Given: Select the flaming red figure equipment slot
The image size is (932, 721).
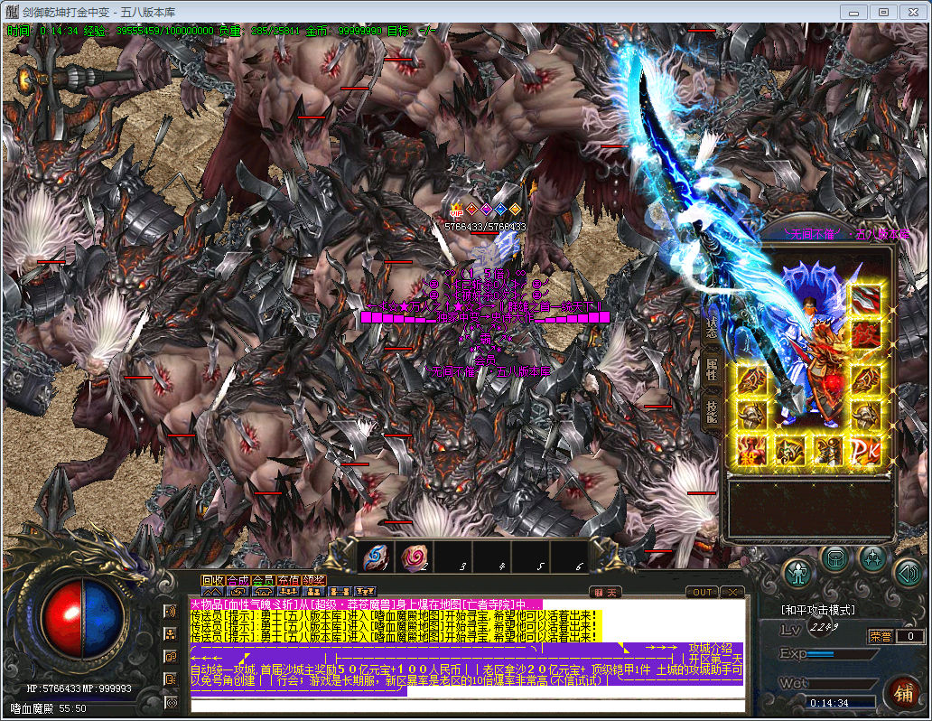Looking at the screenshot, I should point(752,451).
